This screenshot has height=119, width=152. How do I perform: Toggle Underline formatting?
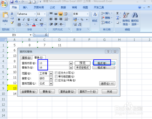tap(28, 19)
